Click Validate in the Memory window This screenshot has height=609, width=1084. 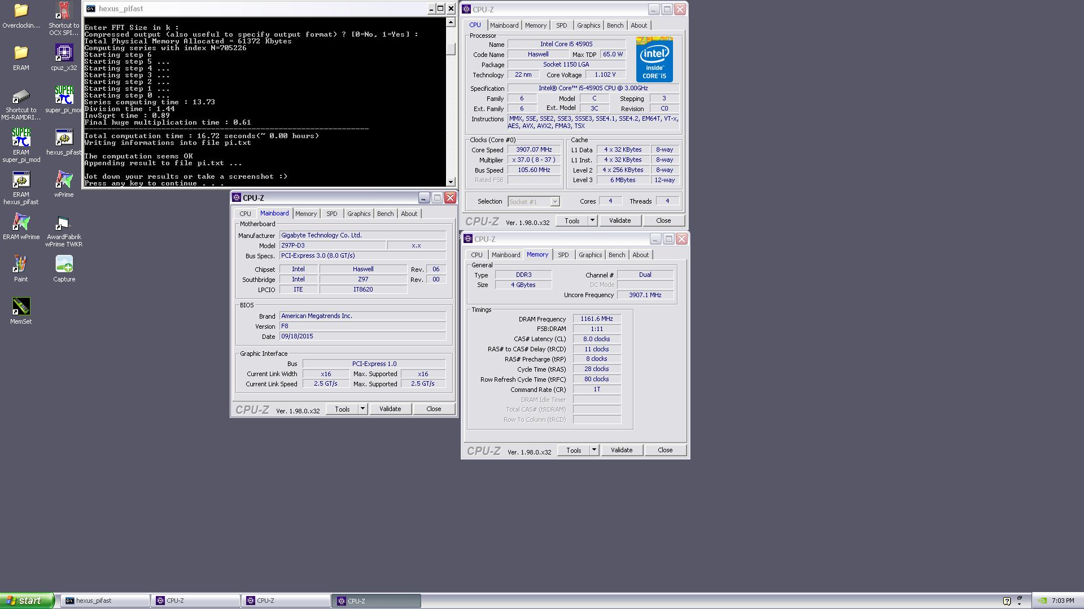tap(621, 450)
